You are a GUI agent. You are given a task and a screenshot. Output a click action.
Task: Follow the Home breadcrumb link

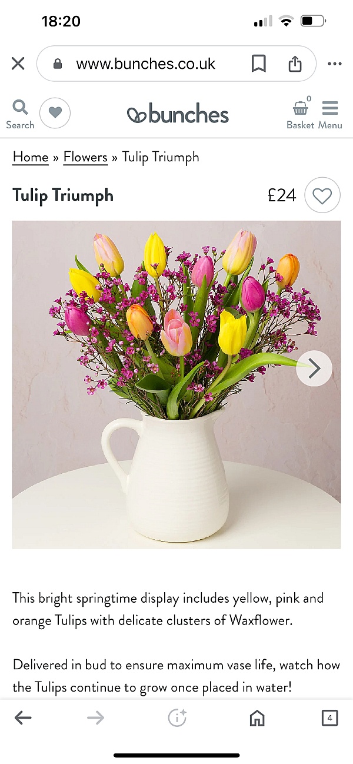(x=31, y=157)
